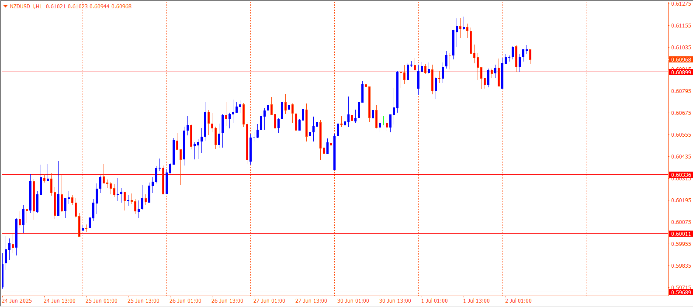Viewport: 693px width, 307px height.
Task: Click the 0.61275 price scale label
Action: coord(681,4)
